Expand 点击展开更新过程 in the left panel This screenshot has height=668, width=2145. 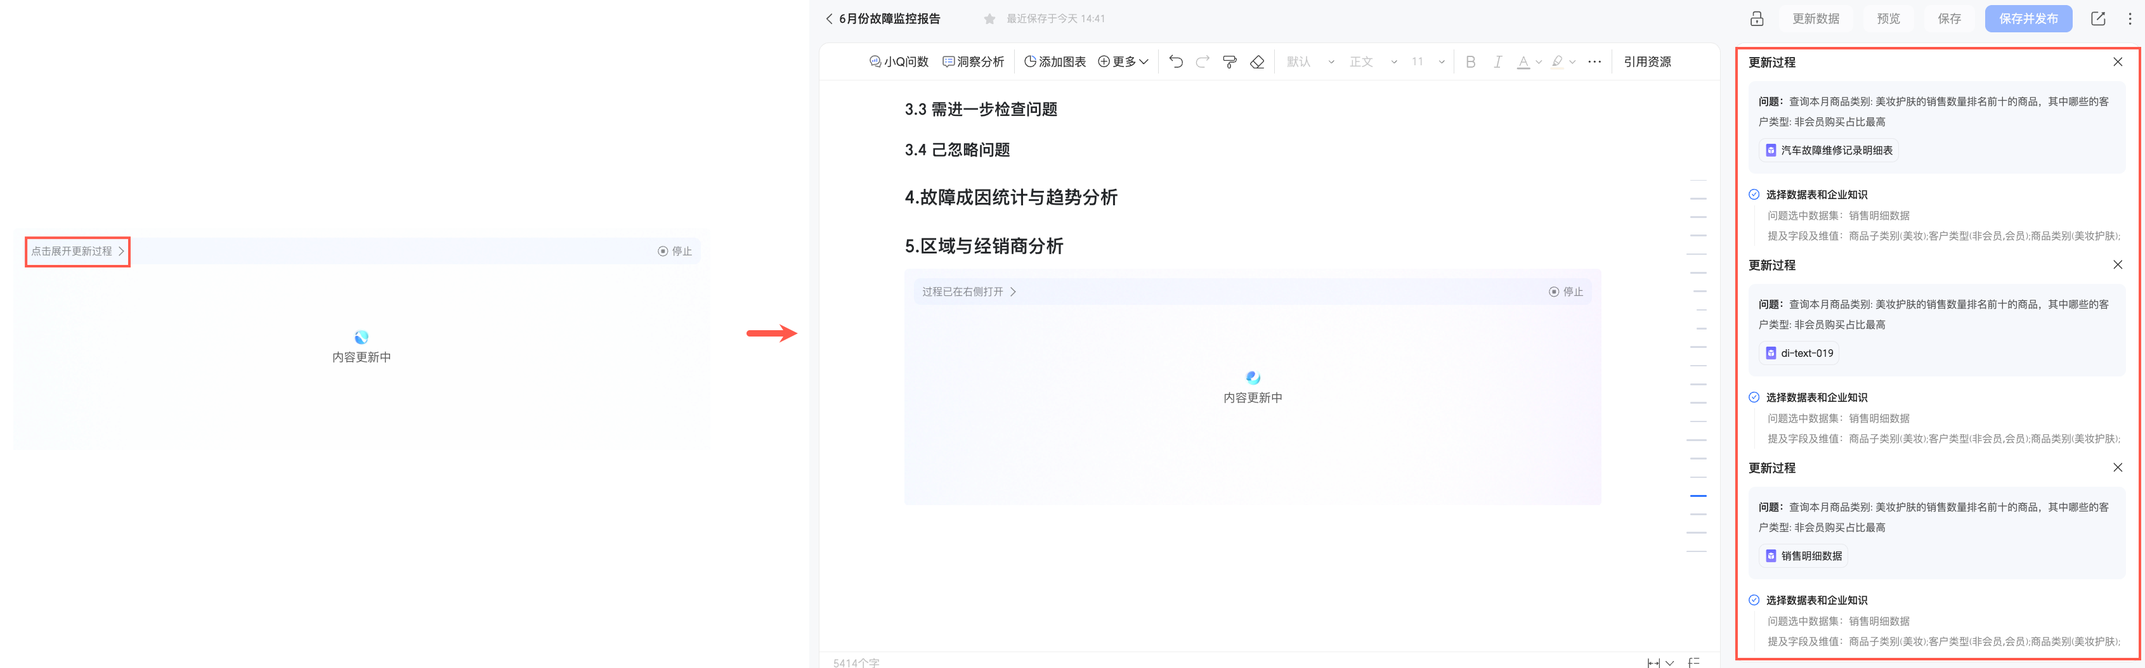point(77,251)
